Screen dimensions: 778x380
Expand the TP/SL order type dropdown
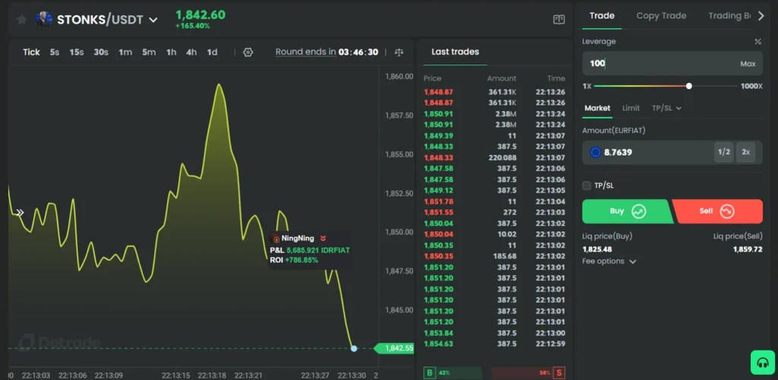tap(666, 108)
